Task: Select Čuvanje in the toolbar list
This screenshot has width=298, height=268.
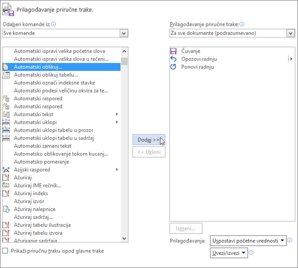Action: pos(232,51)
